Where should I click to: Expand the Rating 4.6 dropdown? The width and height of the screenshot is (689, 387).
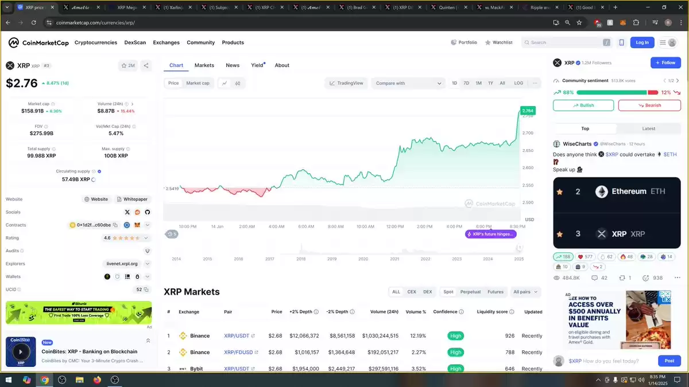(146, 238)
